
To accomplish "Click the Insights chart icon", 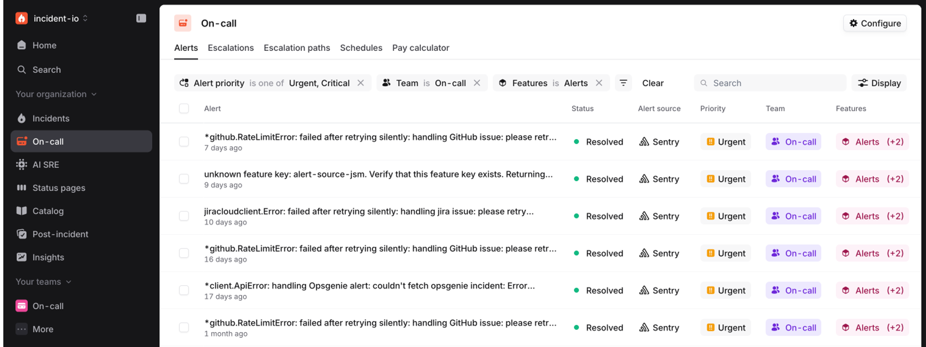I will coord(21,257).
